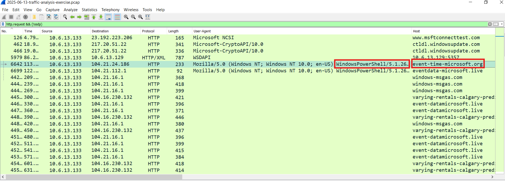Open the Analyze menu
Viewport: 505px width, 181px height.
click(x=70, y=10)
